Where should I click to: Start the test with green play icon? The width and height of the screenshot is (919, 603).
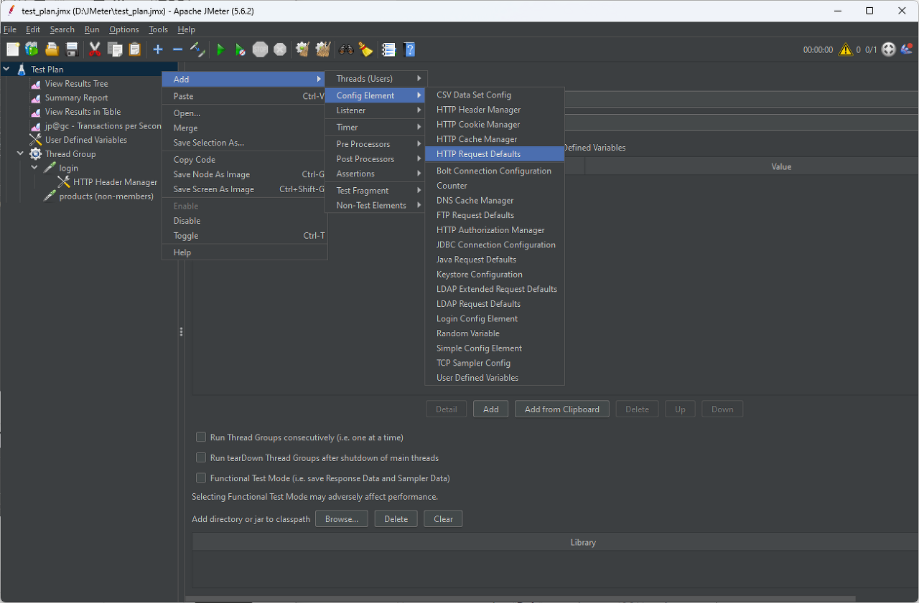click(x=220, y=49)
